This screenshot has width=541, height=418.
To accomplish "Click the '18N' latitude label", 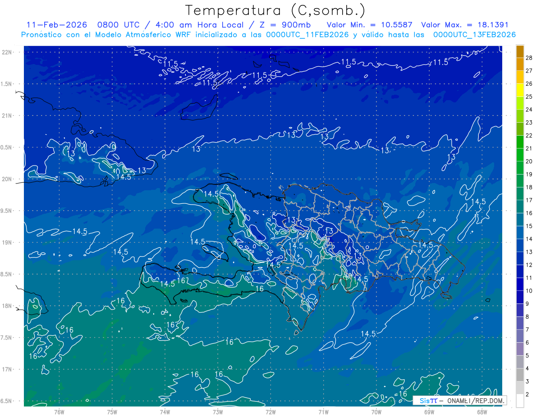I will (x=8, y=306).
